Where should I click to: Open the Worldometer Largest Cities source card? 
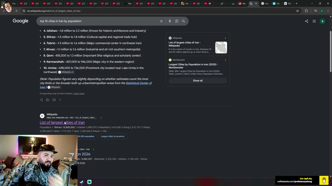(x=193, y=66)
